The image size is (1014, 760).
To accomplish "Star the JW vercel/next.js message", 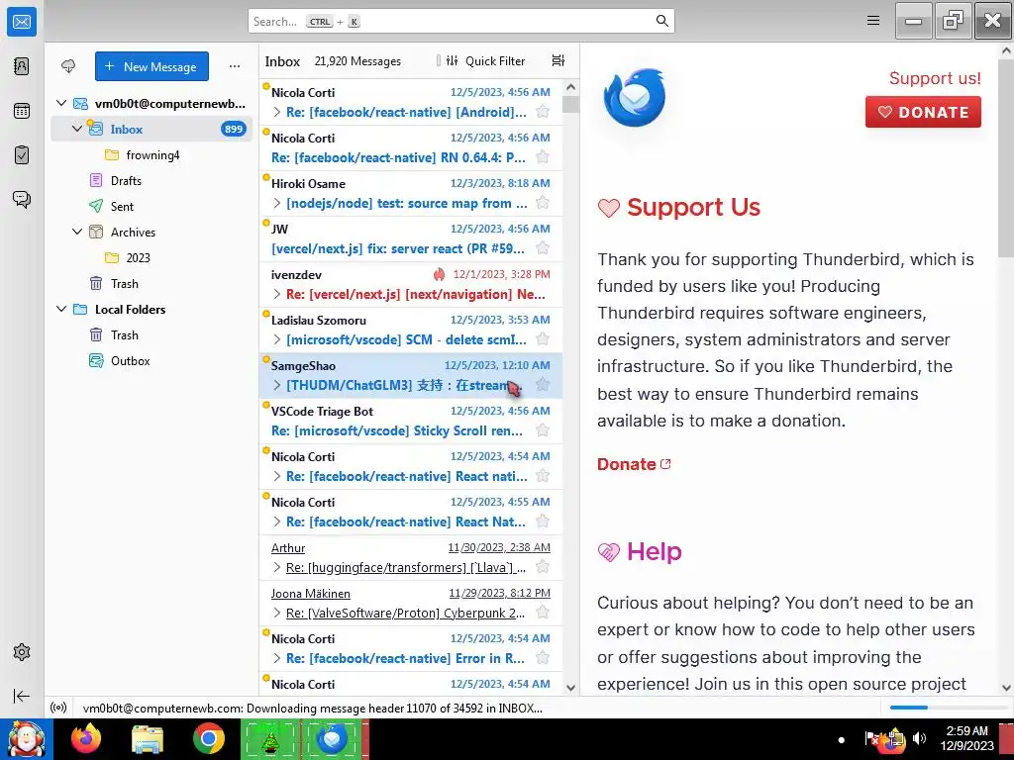I will tap(543, 248).
